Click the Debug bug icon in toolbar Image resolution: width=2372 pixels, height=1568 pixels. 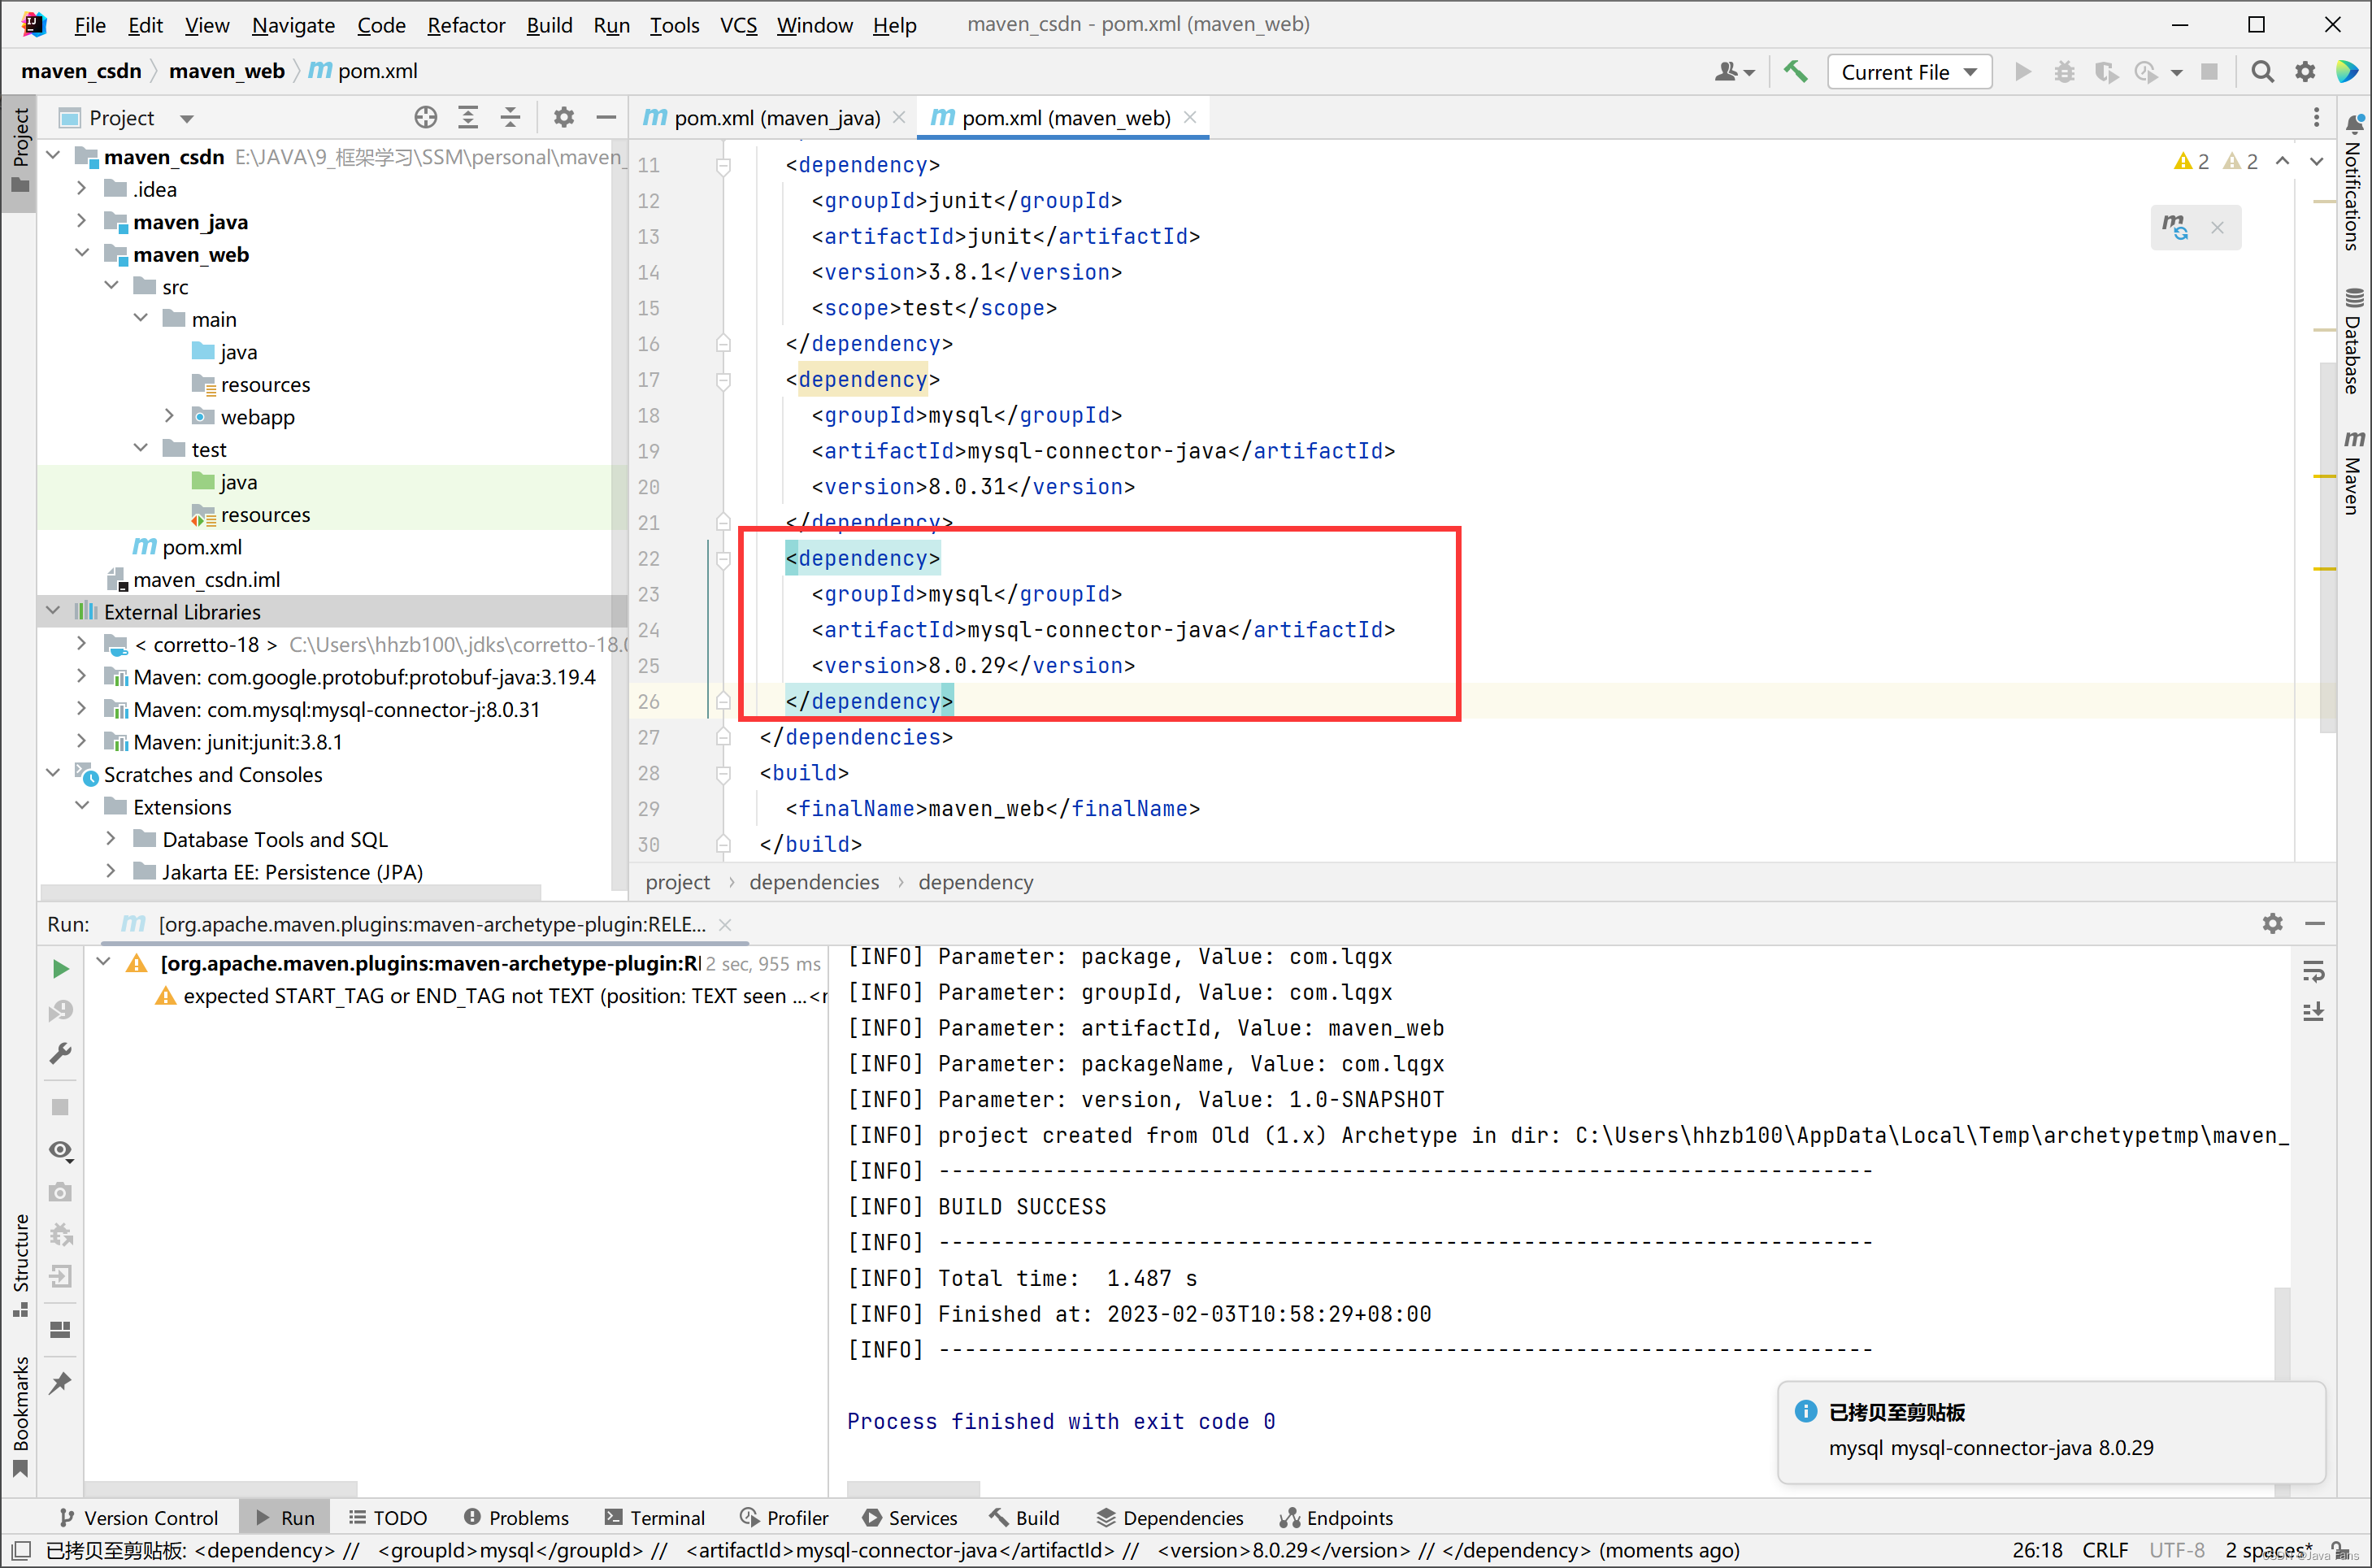tap(2064, 71)
